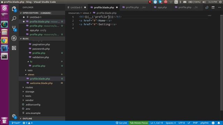Open the battery indicator showing 100%
Viewport: 223px width, 125px height.
pos(194,2)
